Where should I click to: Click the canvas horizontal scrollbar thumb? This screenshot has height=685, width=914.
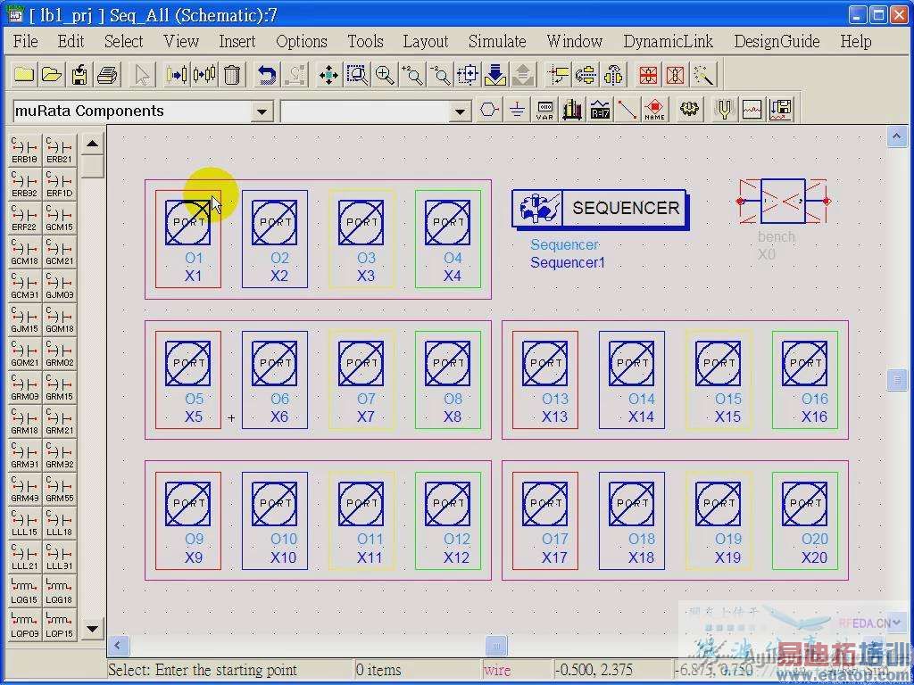(x=496, y=645)
